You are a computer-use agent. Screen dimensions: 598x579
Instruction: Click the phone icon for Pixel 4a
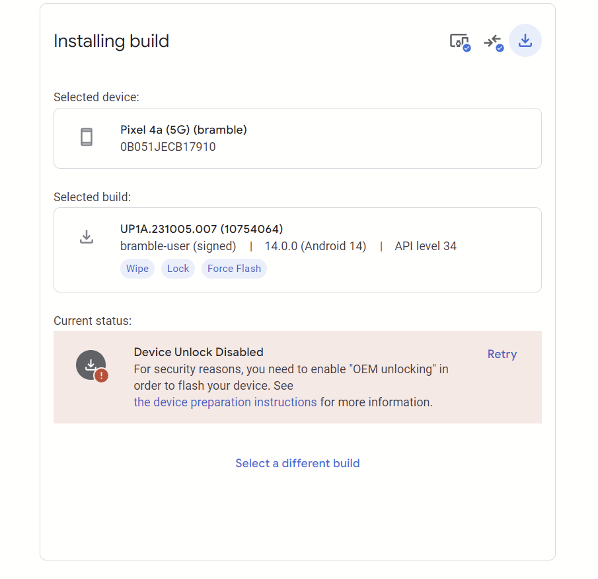[x=87, y=137]
